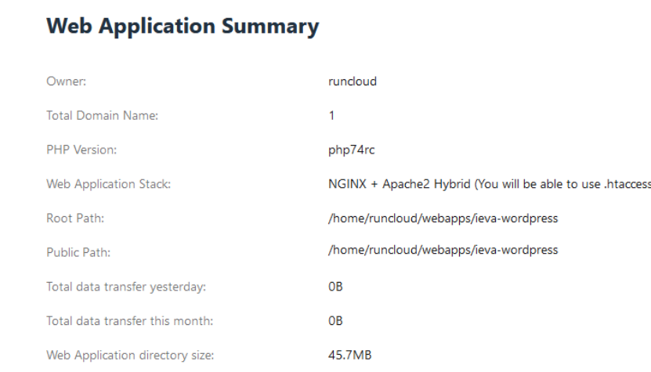This screenshot has width=651, height=372.
Task: Click the NGINX + Apache2 Hybrid text
Action: point(400,184)
